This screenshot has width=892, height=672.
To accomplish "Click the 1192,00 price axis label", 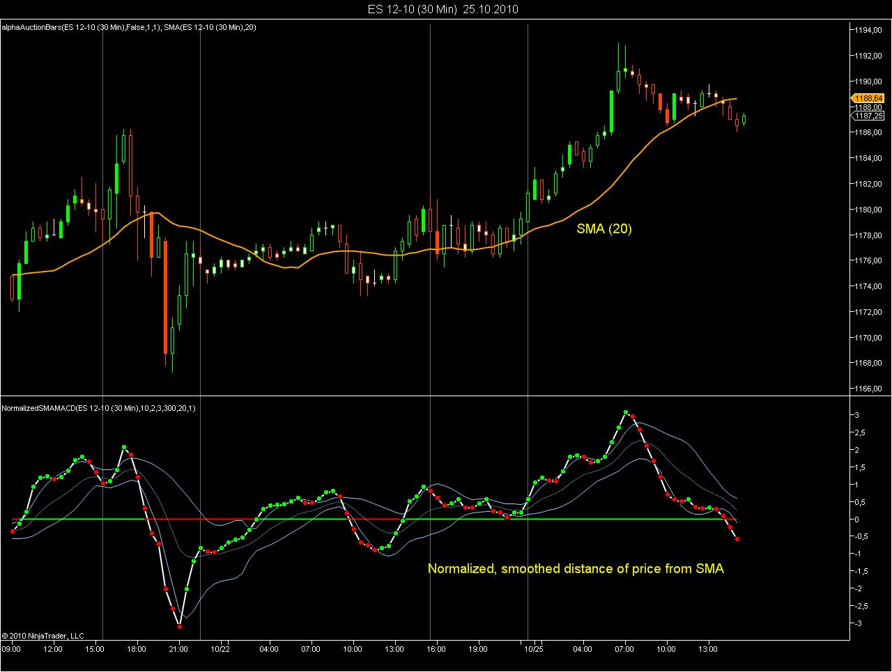I will point(869,56).
